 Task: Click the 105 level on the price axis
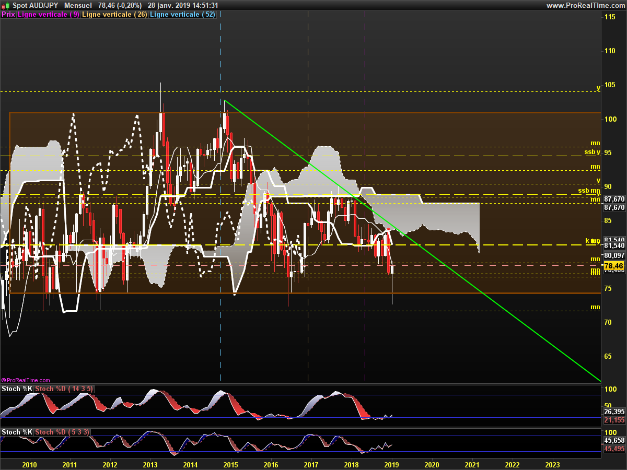click(610, 85)
